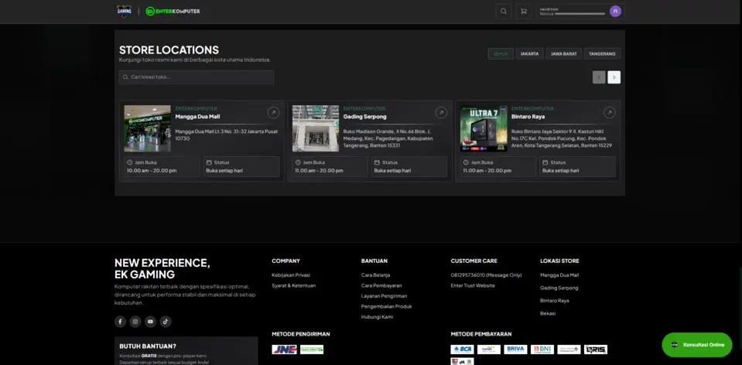Click the BCA payment logo
Viewport: 742px width, 365px height.
coord(463,350)
